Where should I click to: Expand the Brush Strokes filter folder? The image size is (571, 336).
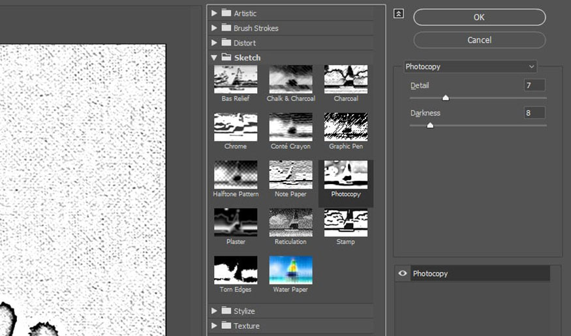tap(214, 28)
